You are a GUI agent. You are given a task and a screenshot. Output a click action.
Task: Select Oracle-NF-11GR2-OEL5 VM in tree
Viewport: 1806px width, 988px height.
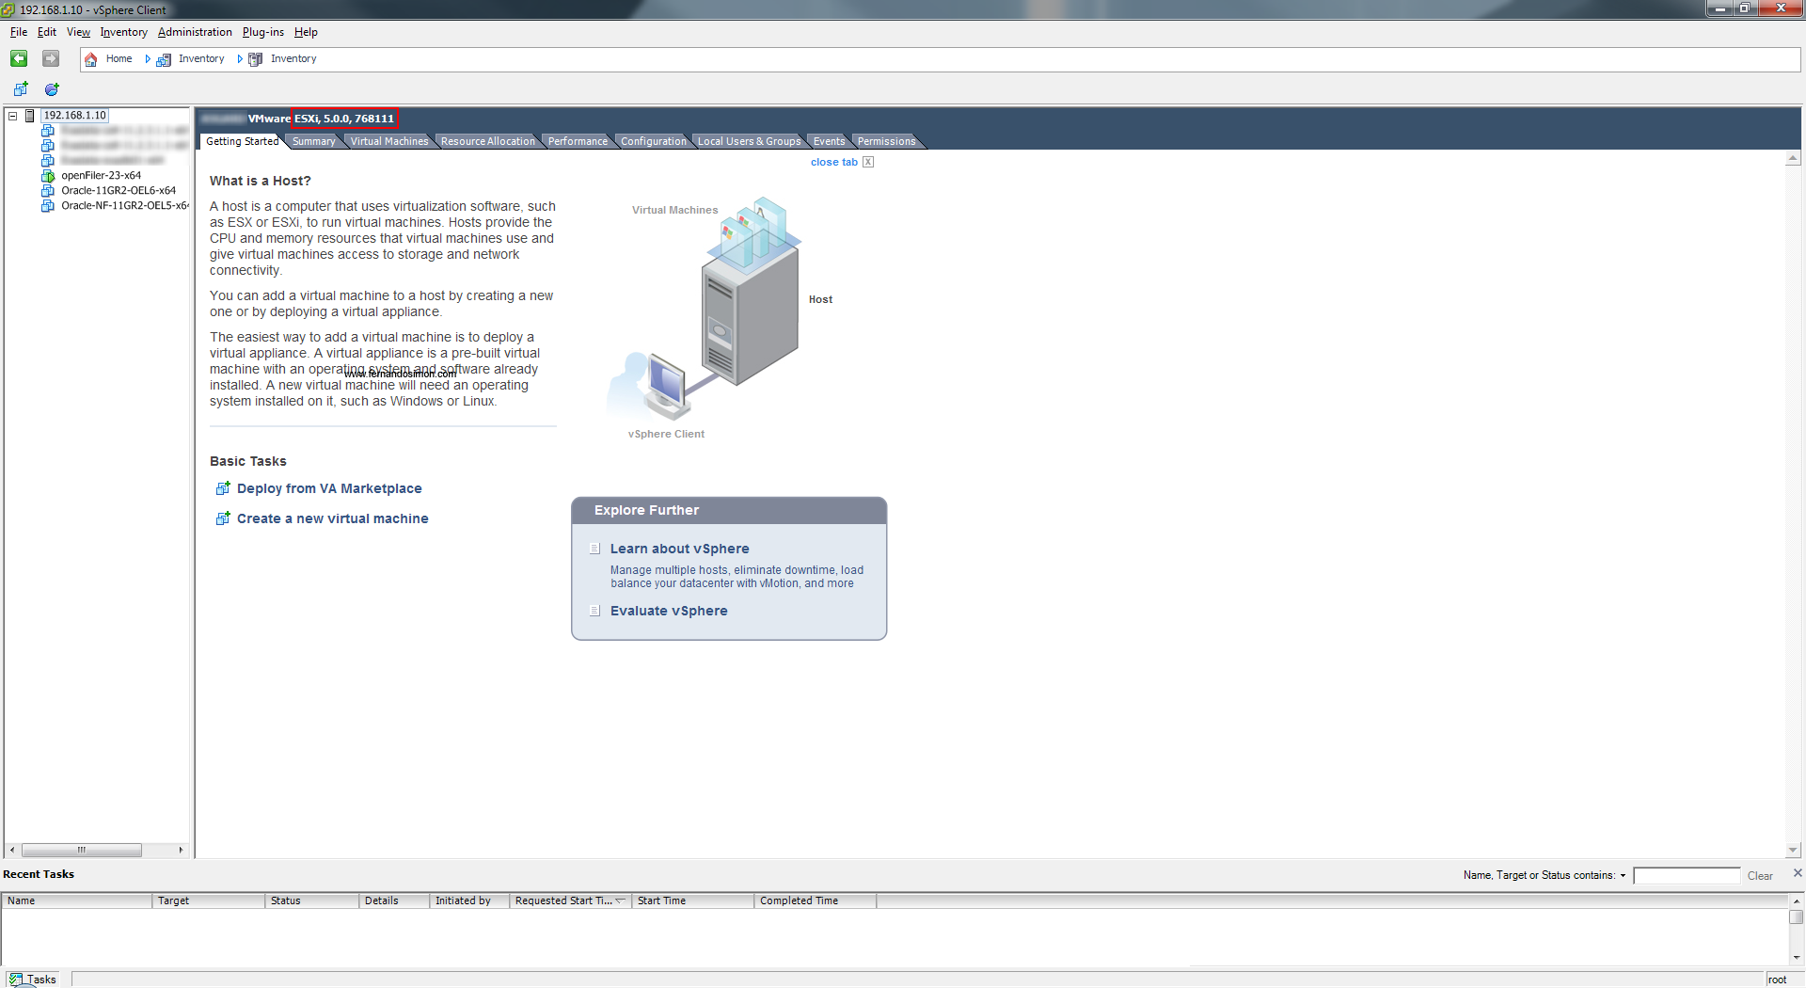tap(125, 206)
